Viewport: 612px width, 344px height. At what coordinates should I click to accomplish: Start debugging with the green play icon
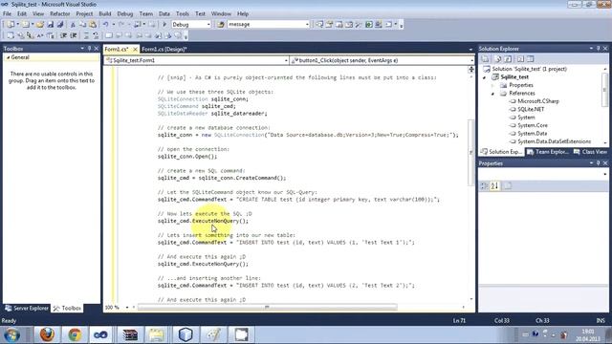(164, 25)
